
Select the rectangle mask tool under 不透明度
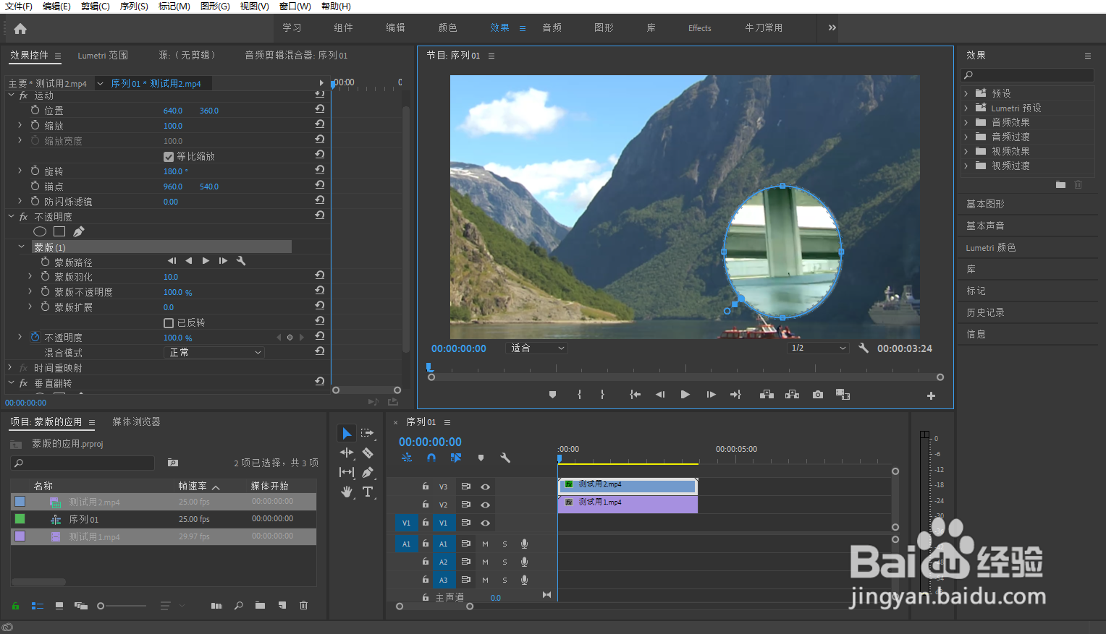point(59,231)
